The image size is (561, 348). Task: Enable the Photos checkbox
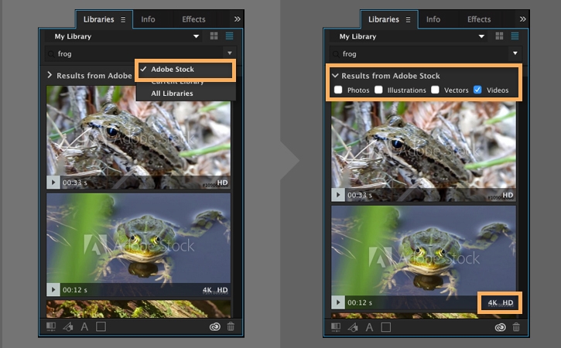point(338,90)
